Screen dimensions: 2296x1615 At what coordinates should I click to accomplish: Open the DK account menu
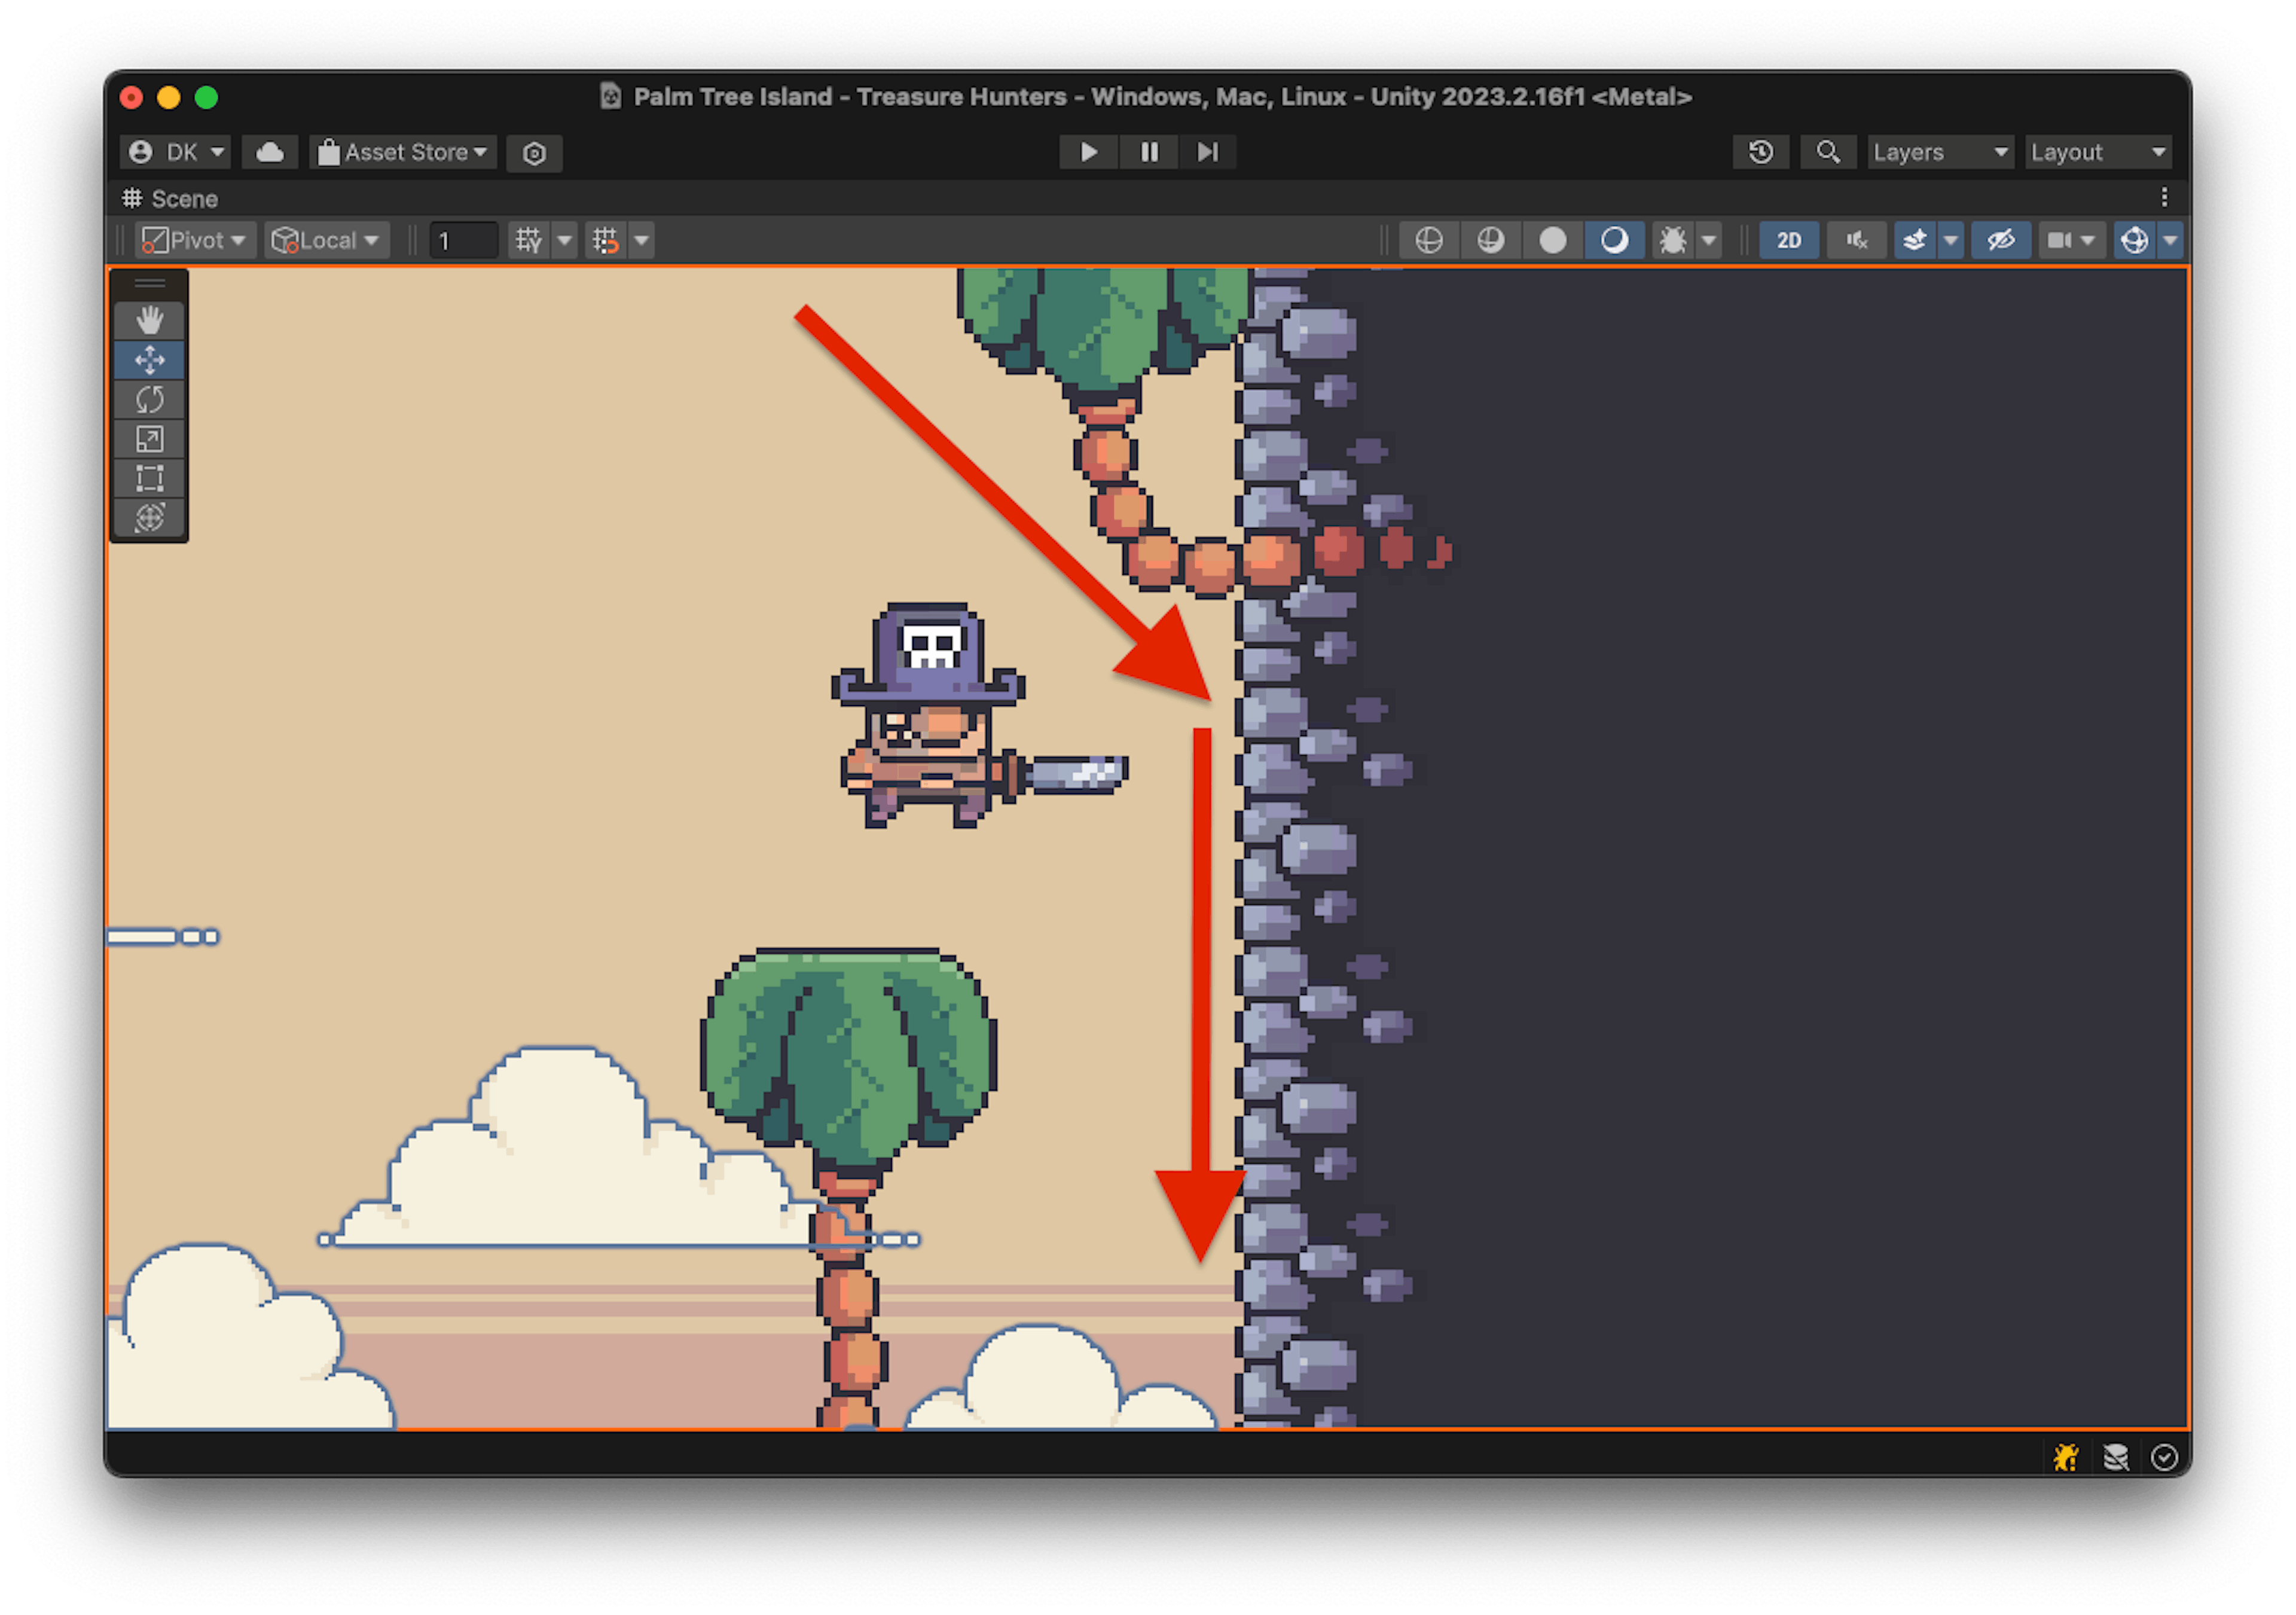click(176, 152)
